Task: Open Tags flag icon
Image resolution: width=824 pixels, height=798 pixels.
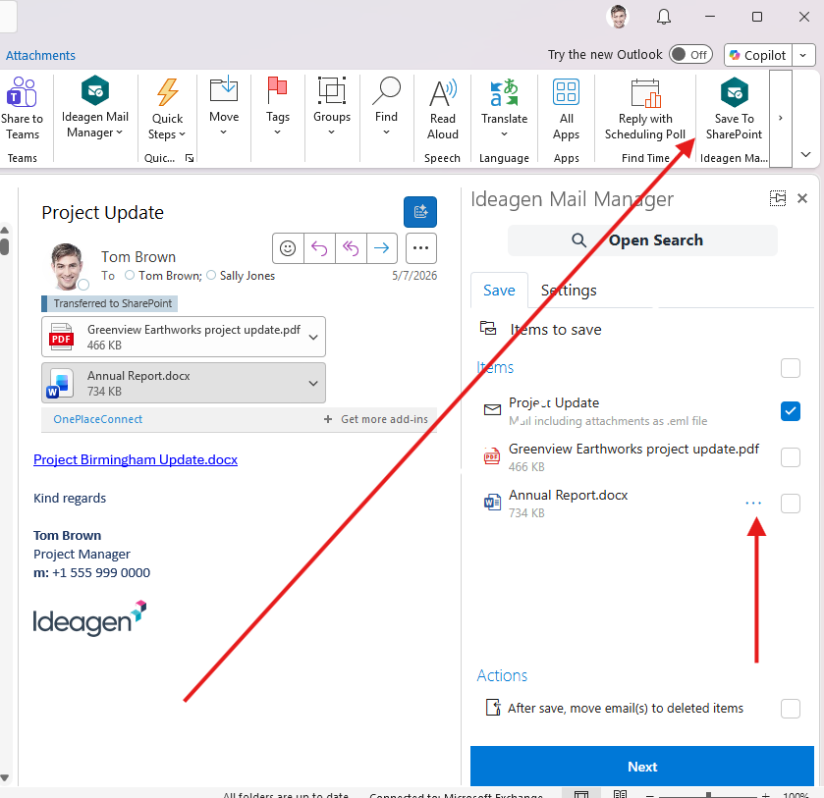Action: (x=277, y=90)
